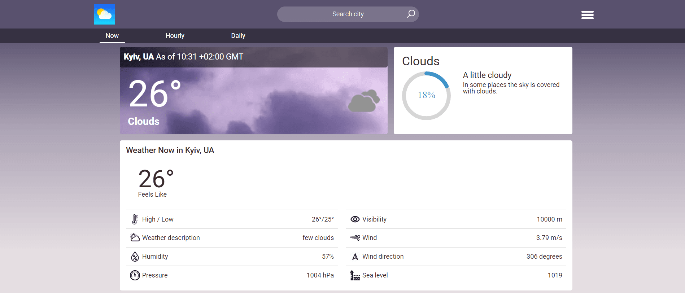This screenshot has height=293, width=685.
Task: Click the Wind direction arrow icon
Action: tap(355, 257)
